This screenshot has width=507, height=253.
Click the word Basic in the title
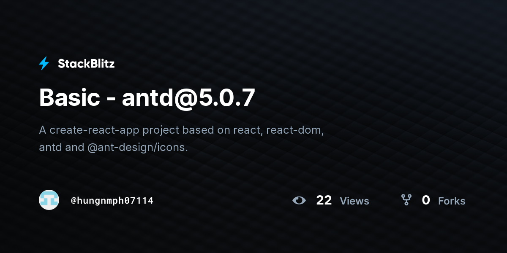[x=70, y=98]
